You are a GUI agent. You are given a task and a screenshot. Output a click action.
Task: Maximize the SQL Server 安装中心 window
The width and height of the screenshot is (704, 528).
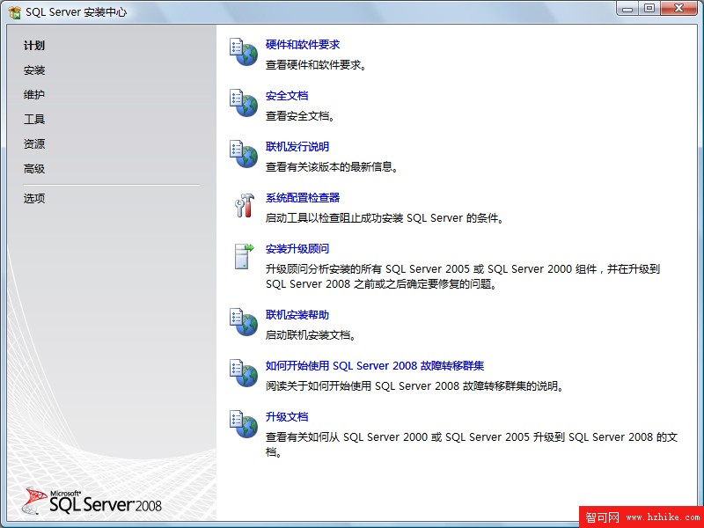click(649, 9)
